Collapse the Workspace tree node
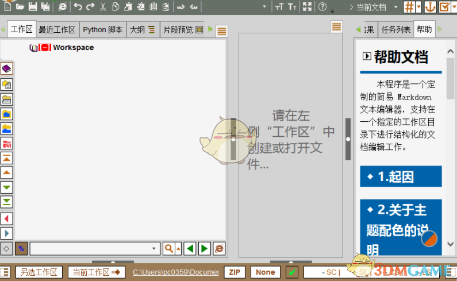Screen dimensions: 457x281 click(x=45, y=47)
